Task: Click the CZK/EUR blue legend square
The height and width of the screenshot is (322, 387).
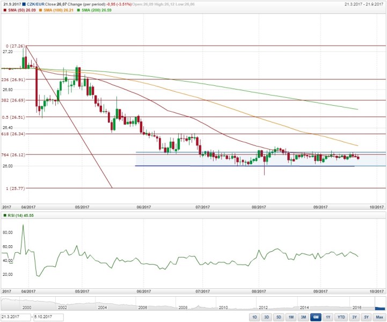Action: [x=24, y=4]
